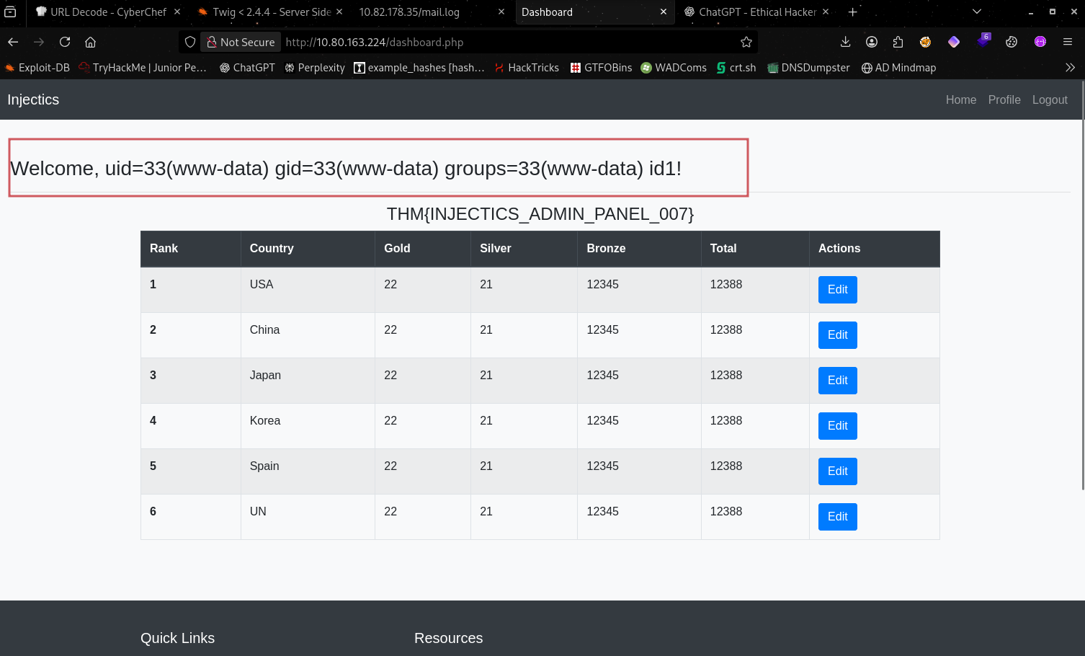Reload the page with the refresh icon

(65, 42)
